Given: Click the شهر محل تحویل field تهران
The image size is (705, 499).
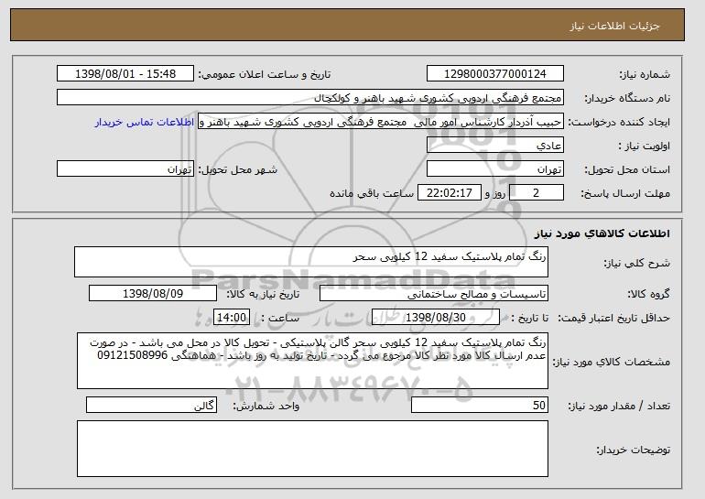Looking at the screenshot, I should [125, 169].
